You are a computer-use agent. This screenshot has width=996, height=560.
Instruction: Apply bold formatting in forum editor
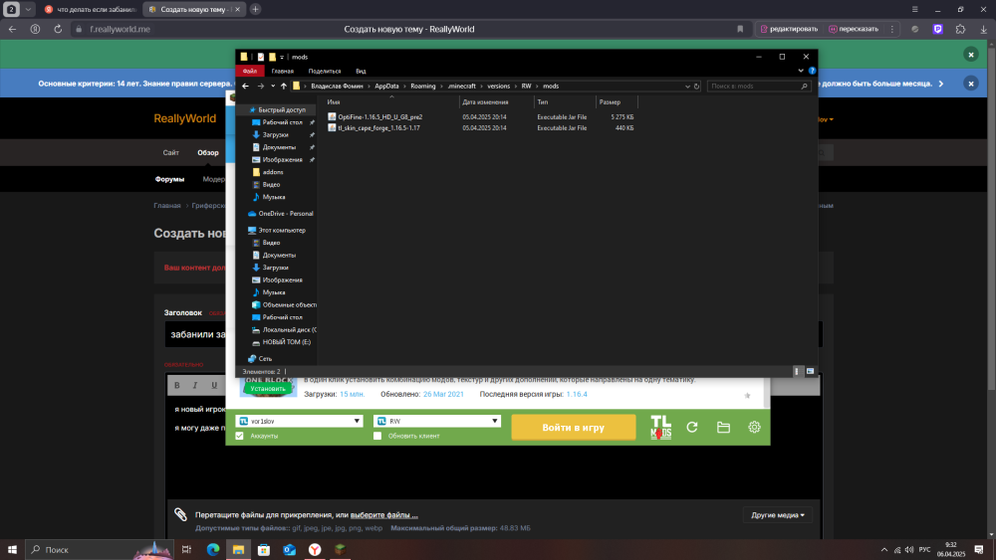[177, 385]
